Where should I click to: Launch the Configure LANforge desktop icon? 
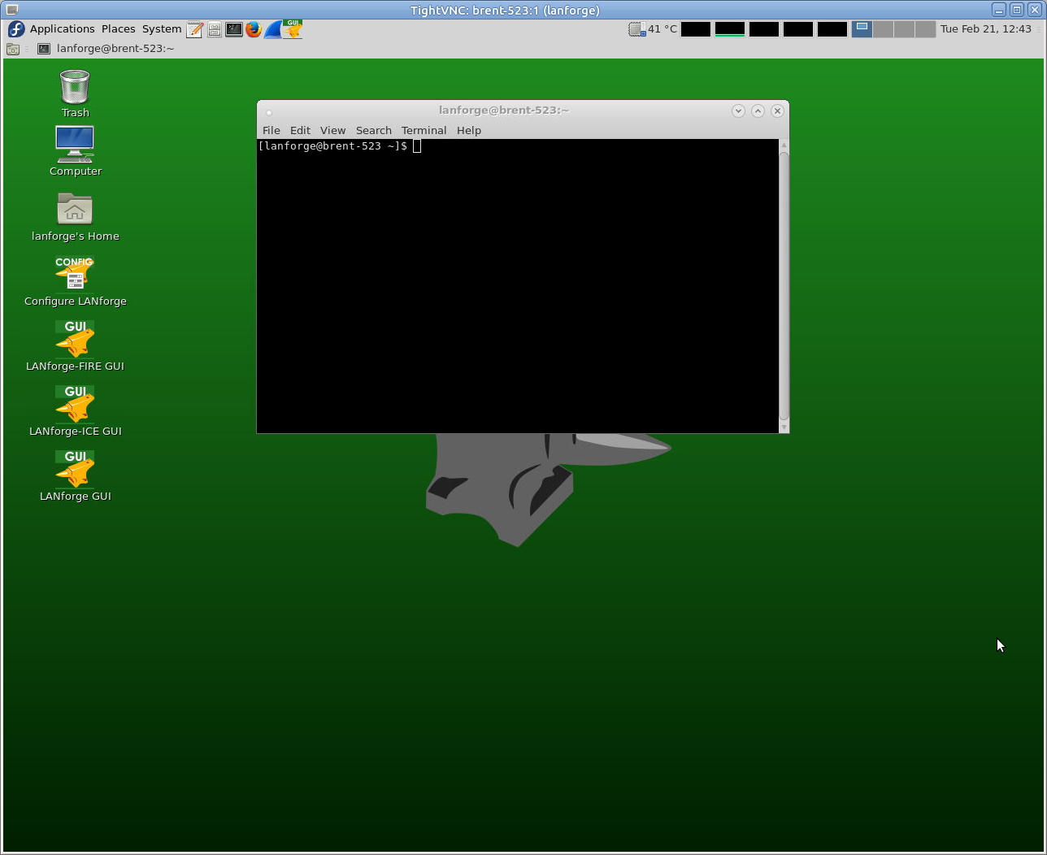[75, 281]
